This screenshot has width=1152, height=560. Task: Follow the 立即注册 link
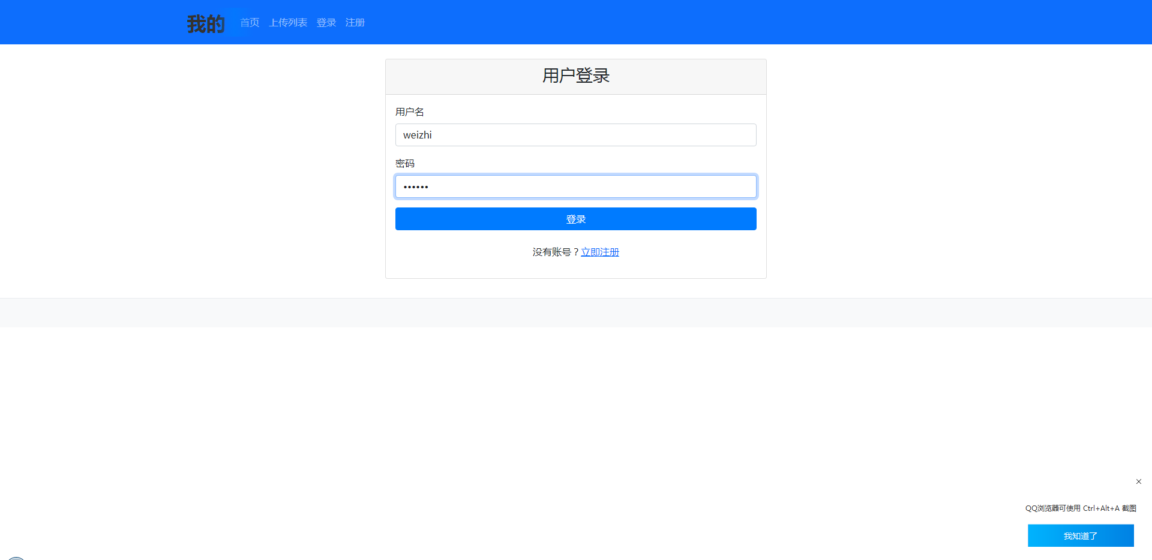pos(600,252)
